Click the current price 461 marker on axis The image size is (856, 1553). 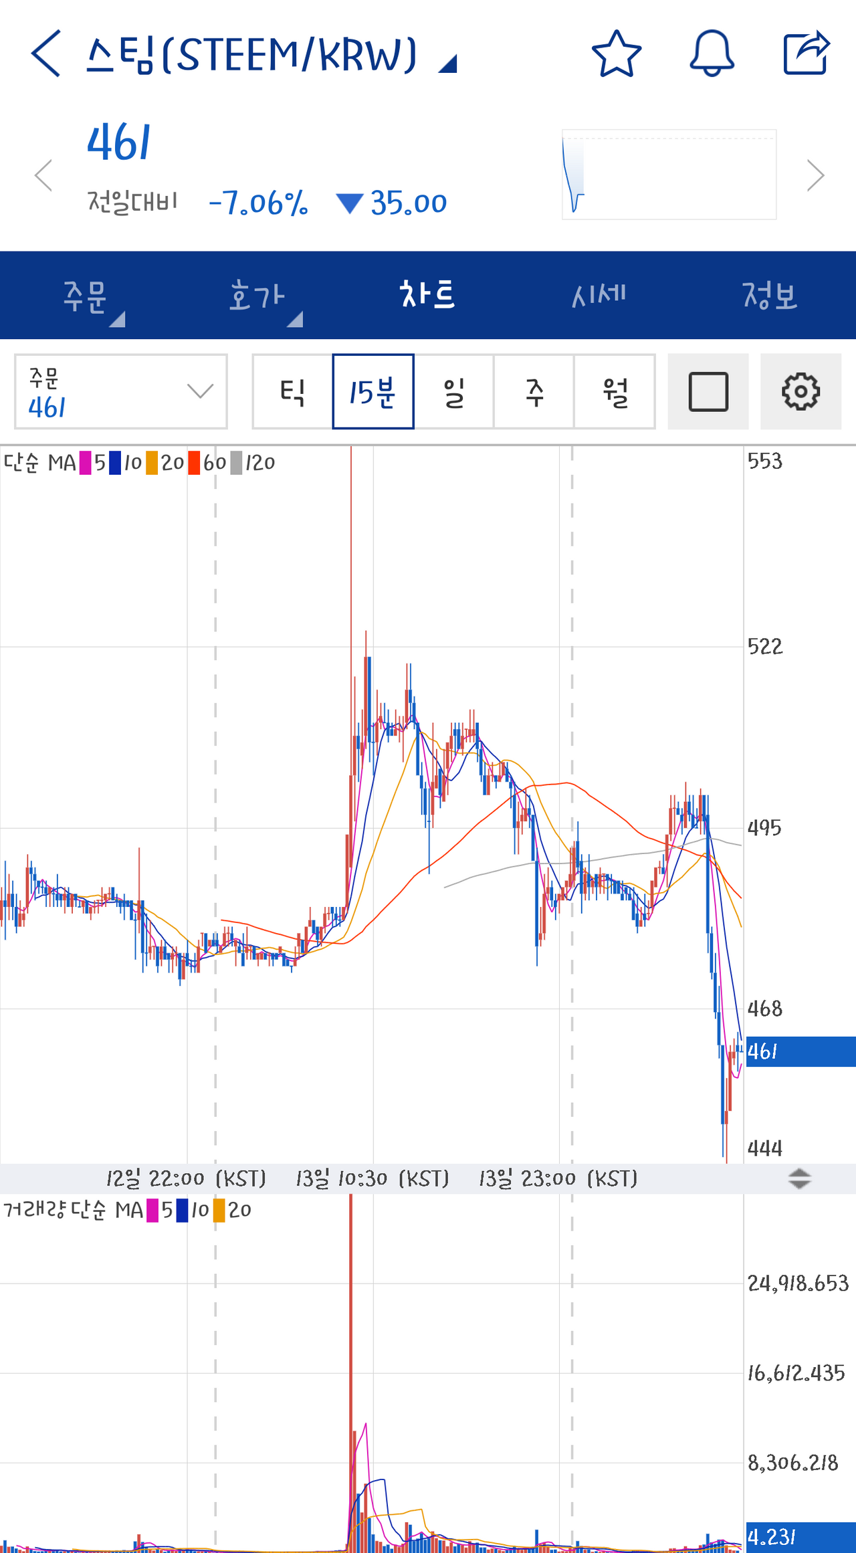(800, 1051)
